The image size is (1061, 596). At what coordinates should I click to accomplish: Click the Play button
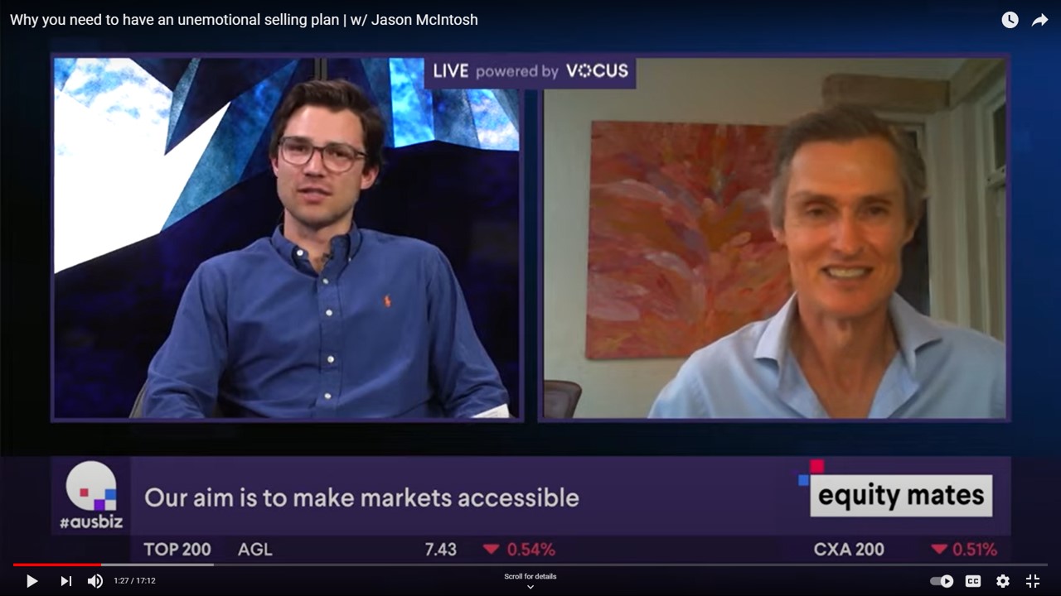coord(31,581)
